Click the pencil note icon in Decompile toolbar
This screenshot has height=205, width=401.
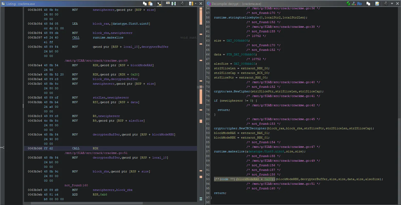(x=377, y=4)
